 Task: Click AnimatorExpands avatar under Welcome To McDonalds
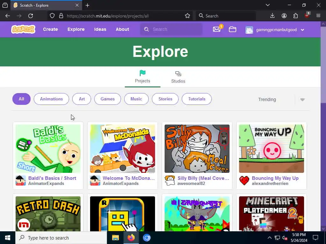[x=95, y=180]
